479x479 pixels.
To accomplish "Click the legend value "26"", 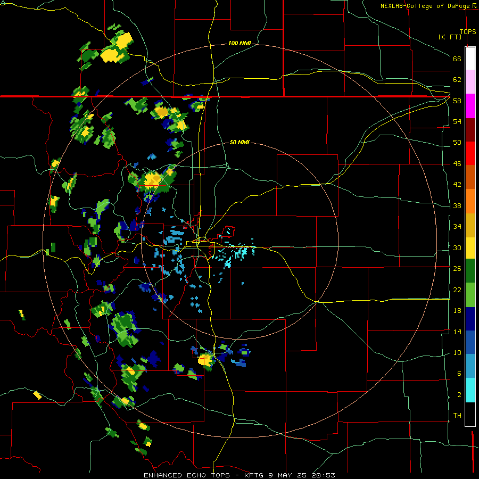I will click(457, 269).
